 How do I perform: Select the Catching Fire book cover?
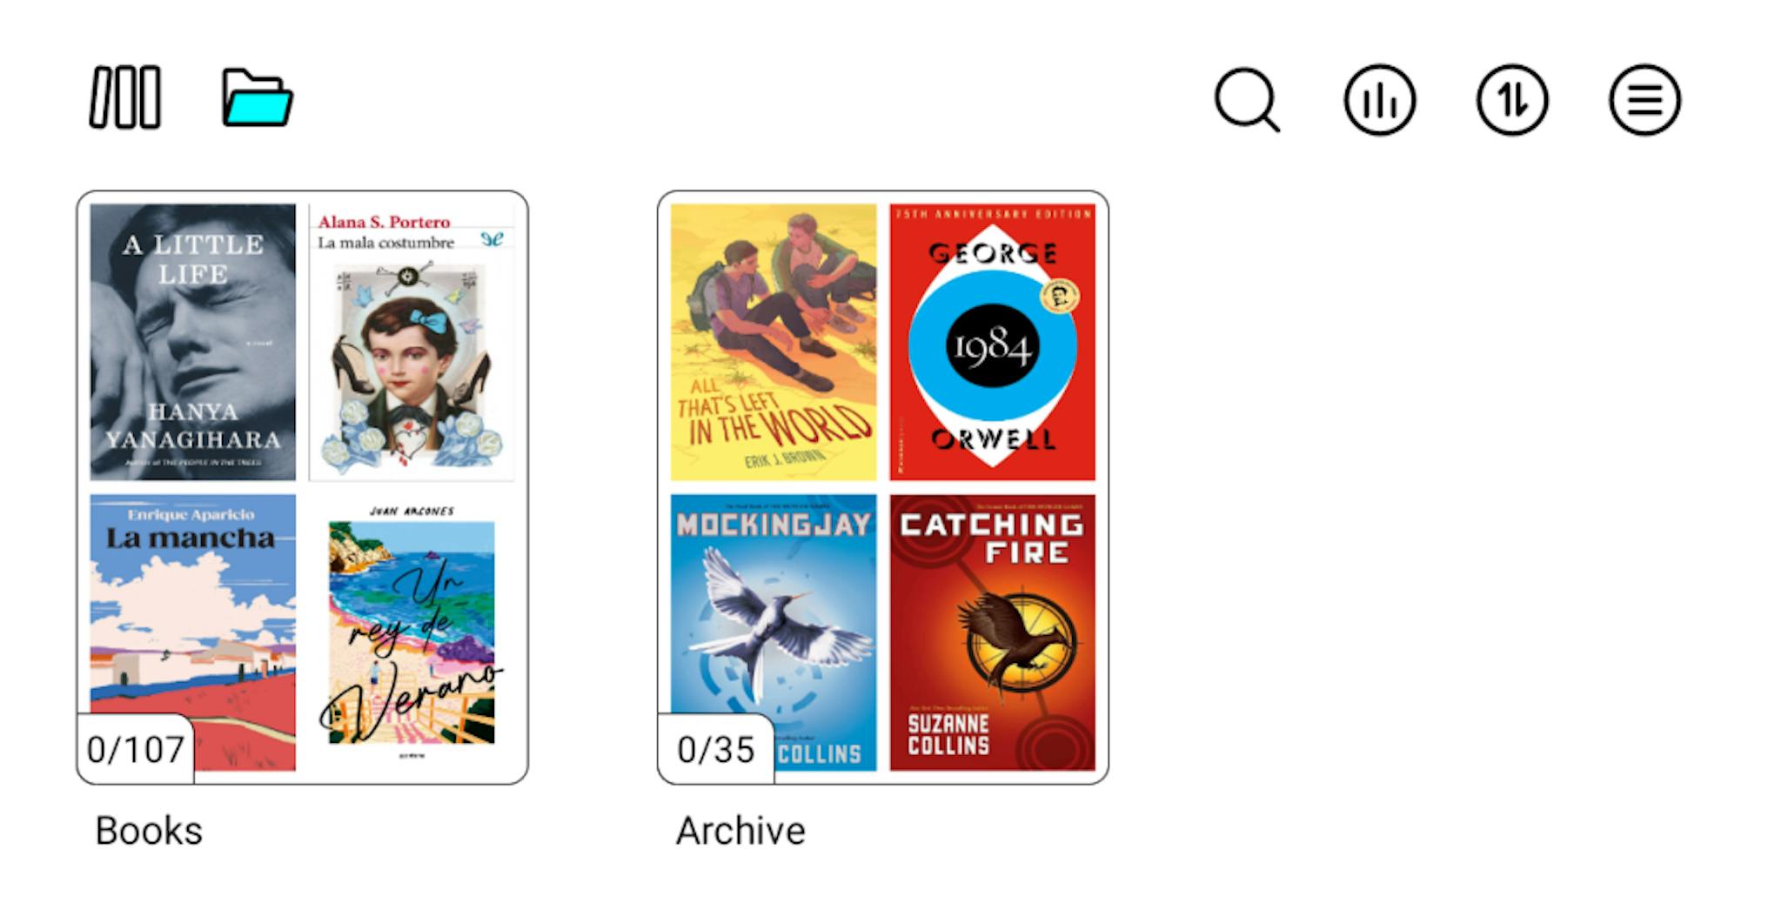pos(993,632)
